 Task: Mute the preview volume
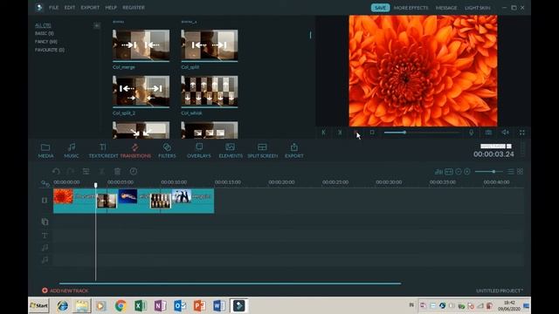tap(505, 133)
